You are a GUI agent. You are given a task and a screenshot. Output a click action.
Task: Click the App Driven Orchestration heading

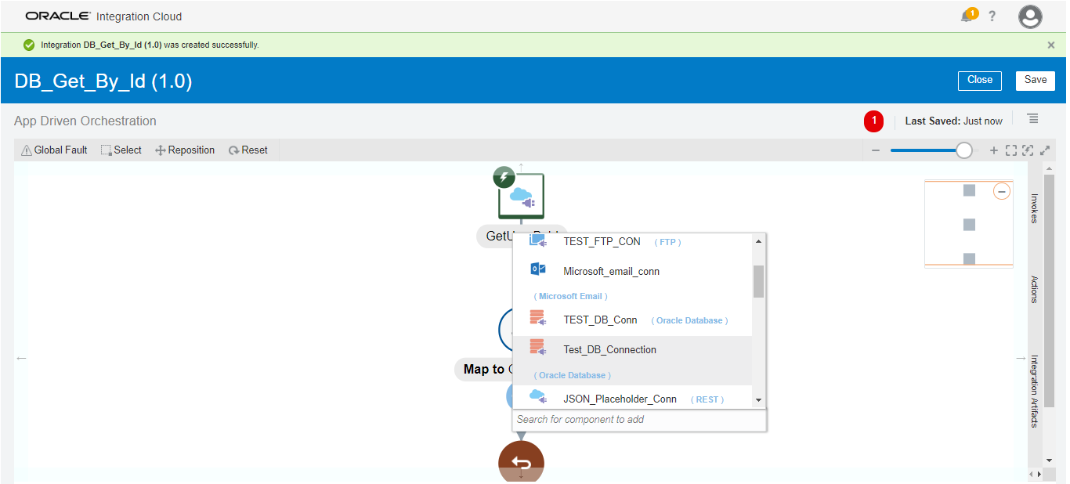coord(85,121)
